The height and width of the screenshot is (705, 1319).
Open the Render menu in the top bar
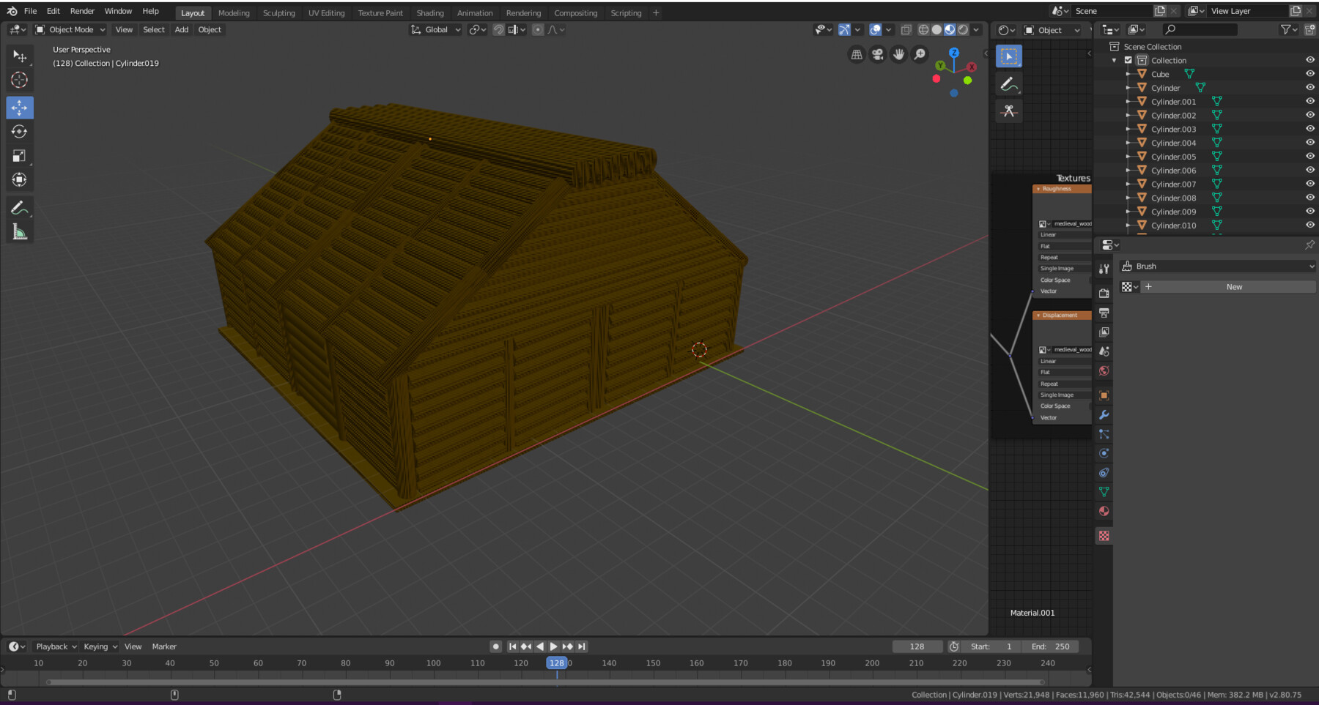click(82, 10)
